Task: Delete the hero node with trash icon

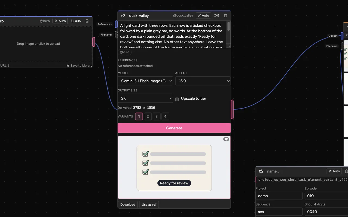Action: coord(87,21)
